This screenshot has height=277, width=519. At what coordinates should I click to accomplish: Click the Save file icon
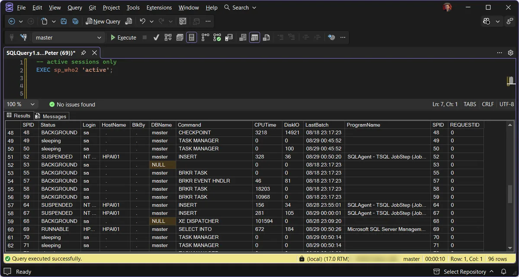[64, 21]
